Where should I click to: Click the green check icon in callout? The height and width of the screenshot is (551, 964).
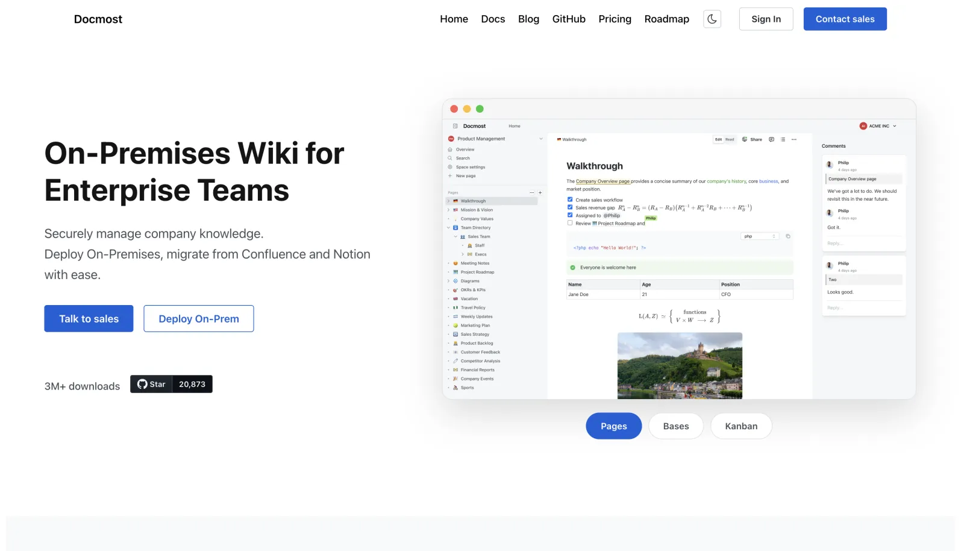pos(572,267)
